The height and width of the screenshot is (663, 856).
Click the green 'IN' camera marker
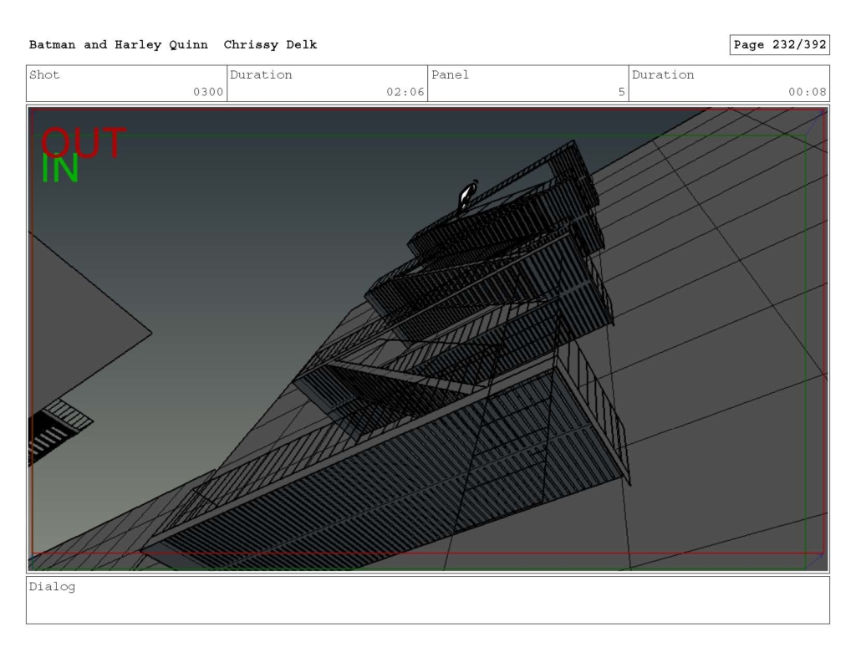pyautogui.click(x=60, y=168)
